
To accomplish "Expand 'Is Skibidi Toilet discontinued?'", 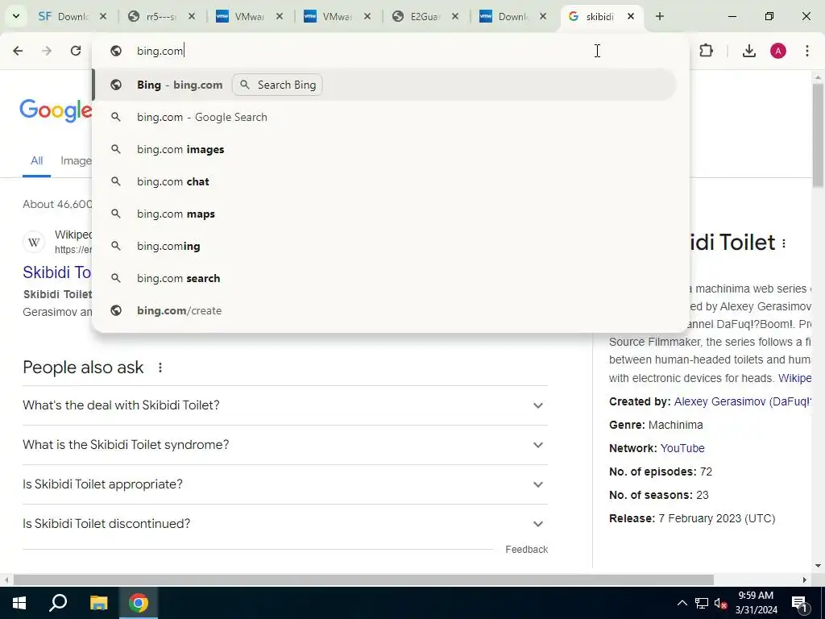I will (285, 524).
